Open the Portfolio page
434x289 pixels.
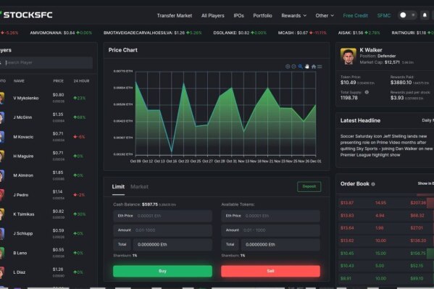tap(262, 15)
